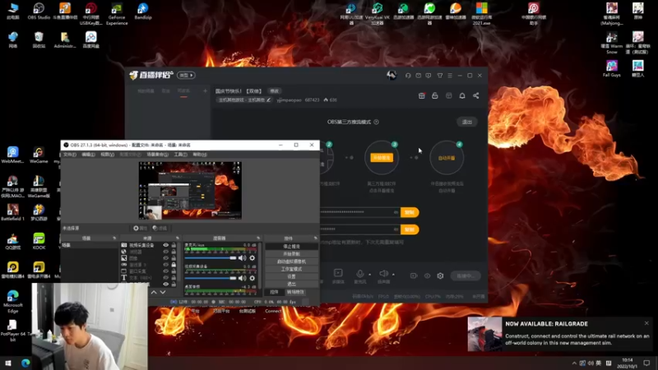The height and width of the screenshot is (370, 658).
Task: Click the orange button inside step 3 circle
Action: (382, 158)
